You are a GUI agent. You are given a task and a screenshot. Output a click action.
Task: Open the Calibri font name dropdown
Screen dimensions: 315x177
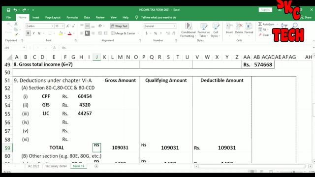53,26
